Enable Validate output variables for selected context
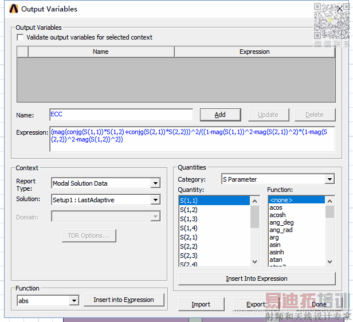353x322 pixels. [20, 37]
